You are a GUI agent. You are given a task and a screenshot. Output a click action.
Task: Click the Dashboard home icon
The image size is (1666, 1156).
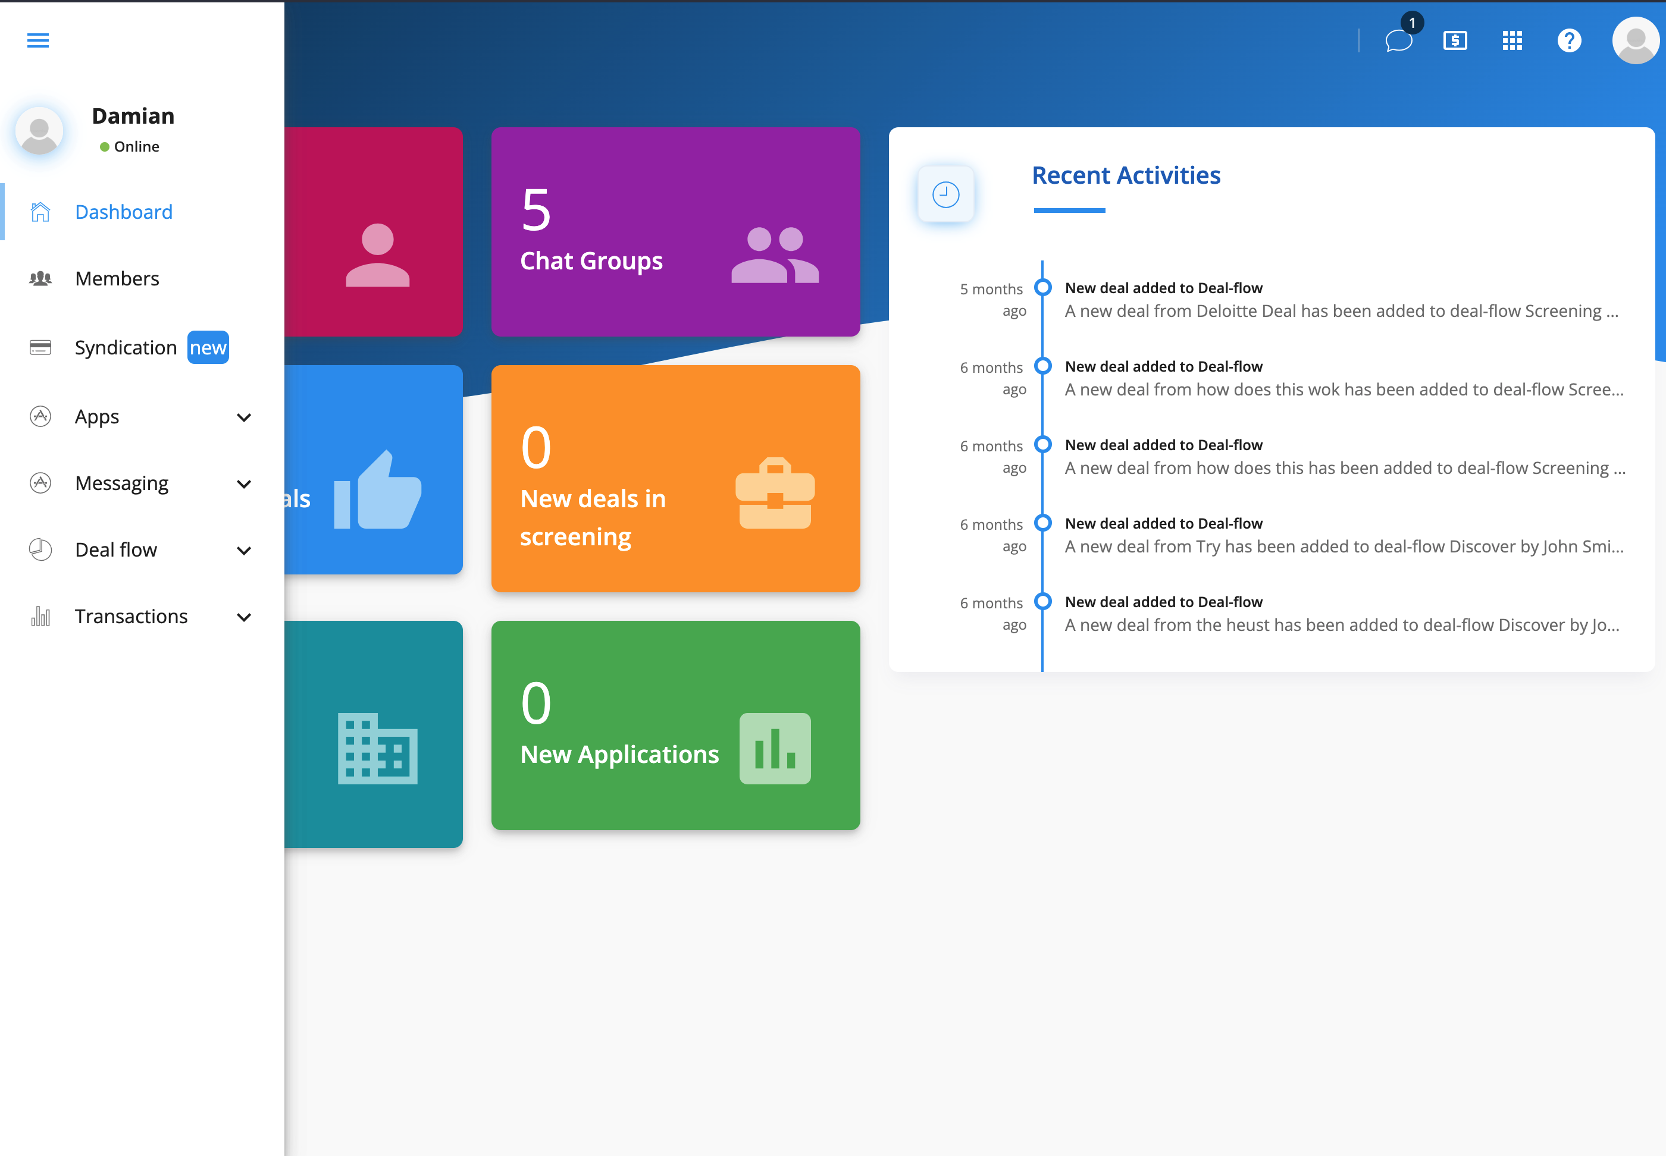(40, 212)
